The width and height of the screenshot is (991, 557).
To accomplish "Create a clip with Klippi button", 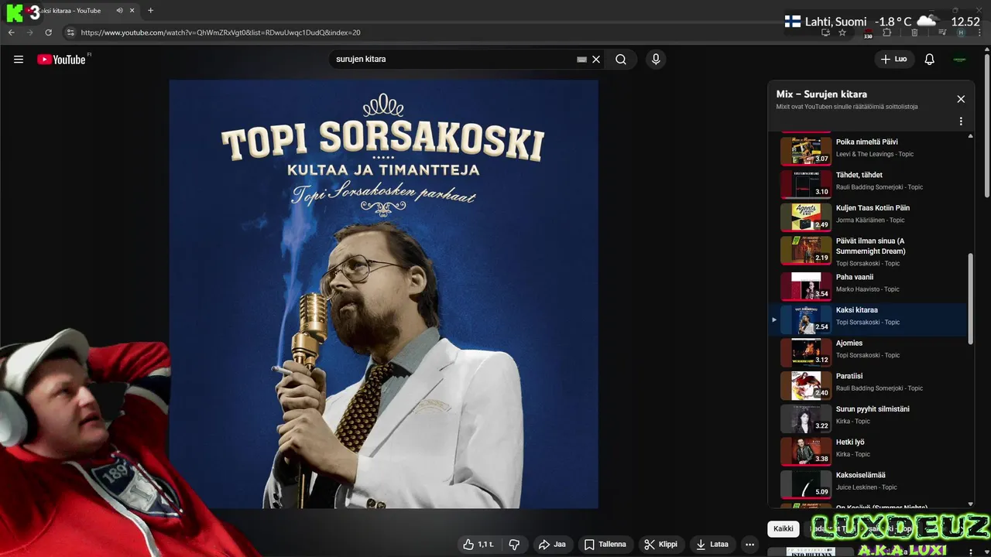I will (x=660, y=545).
